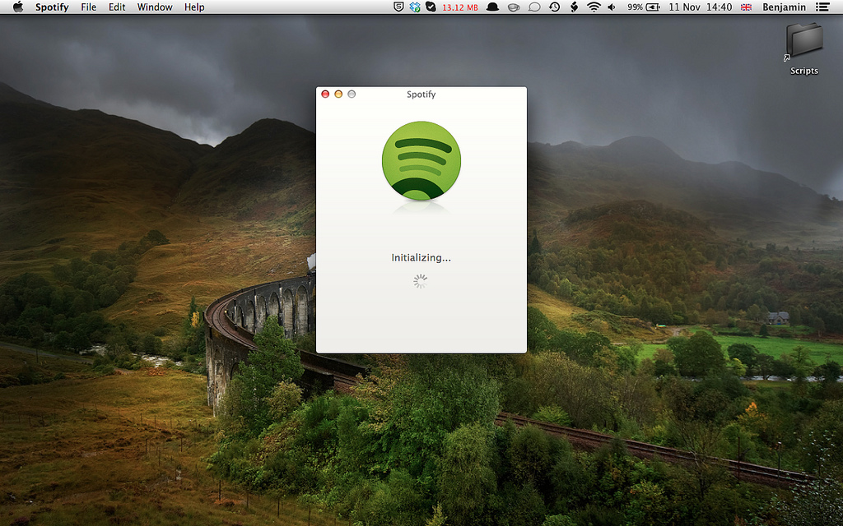Open the Notification Center list icon

[x=822, y=7]
